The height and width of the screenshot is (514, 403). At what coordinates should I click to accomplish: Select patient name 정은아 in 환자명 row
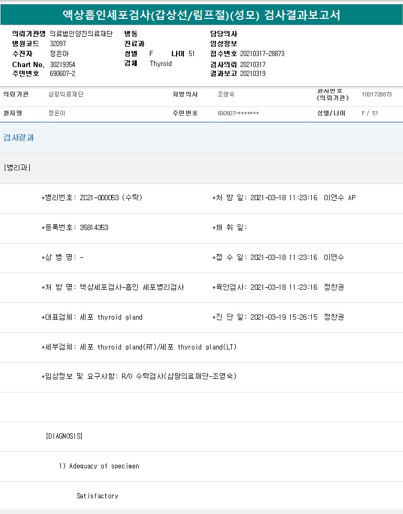click(57, 113)
